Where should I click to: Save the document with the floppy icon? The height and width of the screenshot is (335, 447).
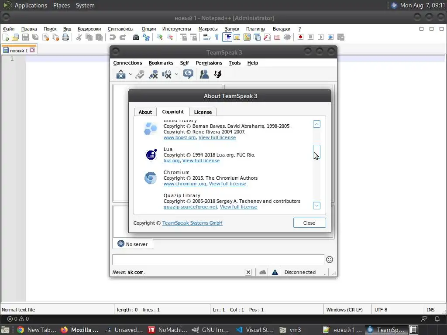coord(25,37)
